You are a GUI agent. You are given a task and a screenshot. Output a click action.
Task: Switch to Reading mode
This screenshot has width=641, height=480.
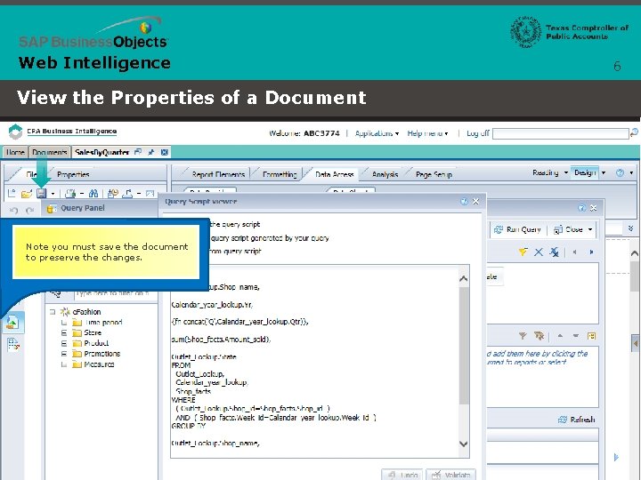(546, 172)
